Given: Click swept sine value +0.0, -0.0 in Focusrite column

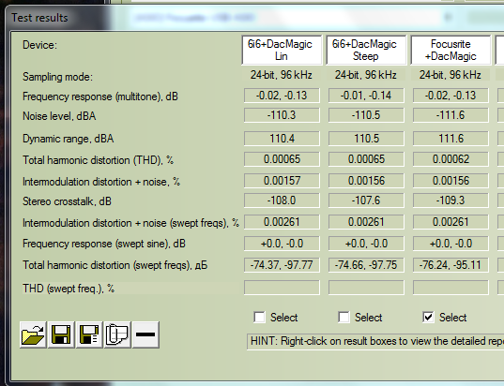Looking at the screenshot, I should 451,244.
